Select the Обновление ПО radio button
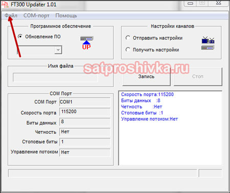 pyautogui.click(x=20, y=36)
